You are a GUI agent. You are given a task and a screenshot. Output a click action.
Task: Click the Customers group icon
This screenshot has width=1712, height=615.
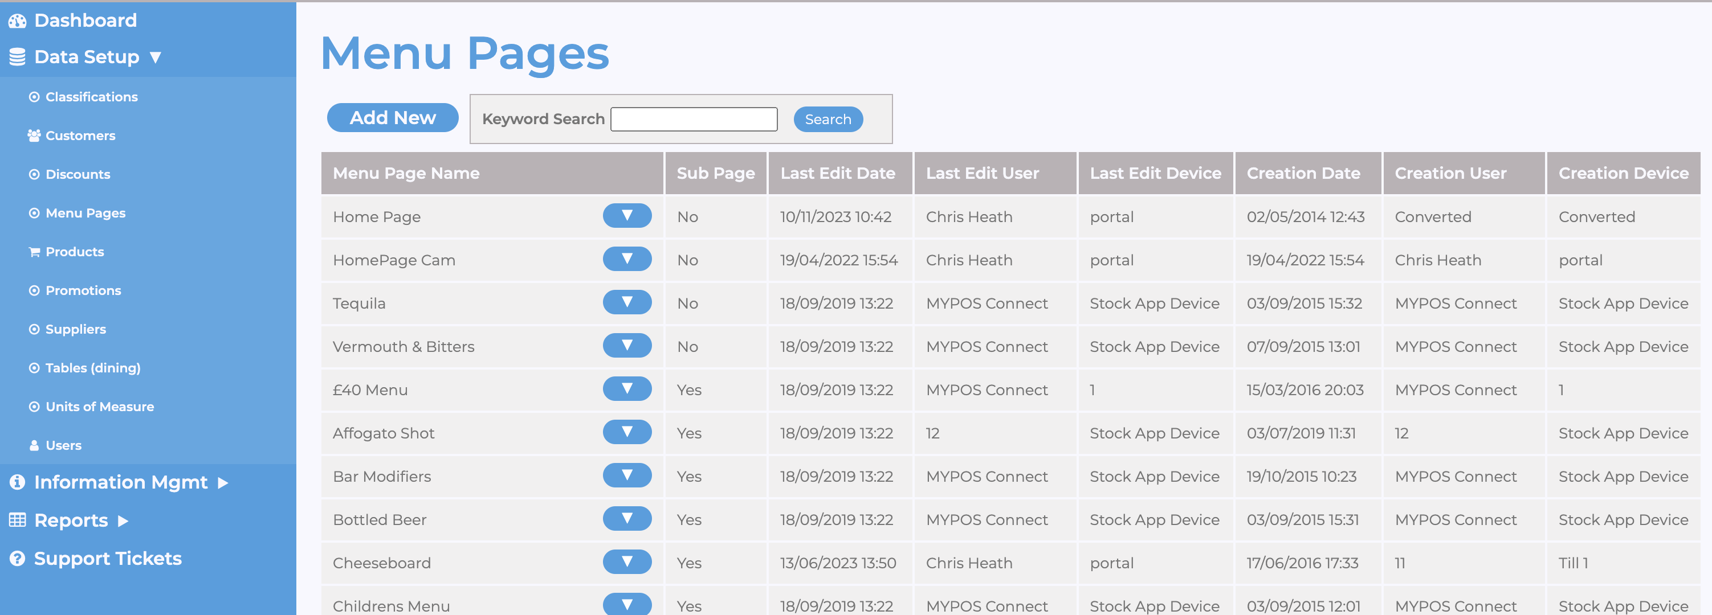coord(34,136)
